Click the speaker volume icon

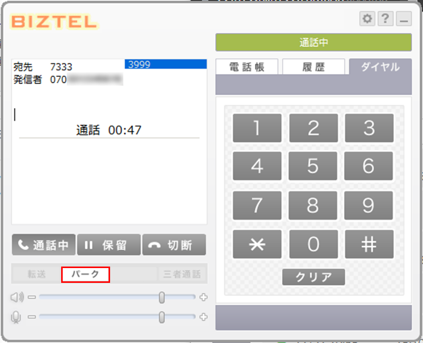(x=17, y=297)
